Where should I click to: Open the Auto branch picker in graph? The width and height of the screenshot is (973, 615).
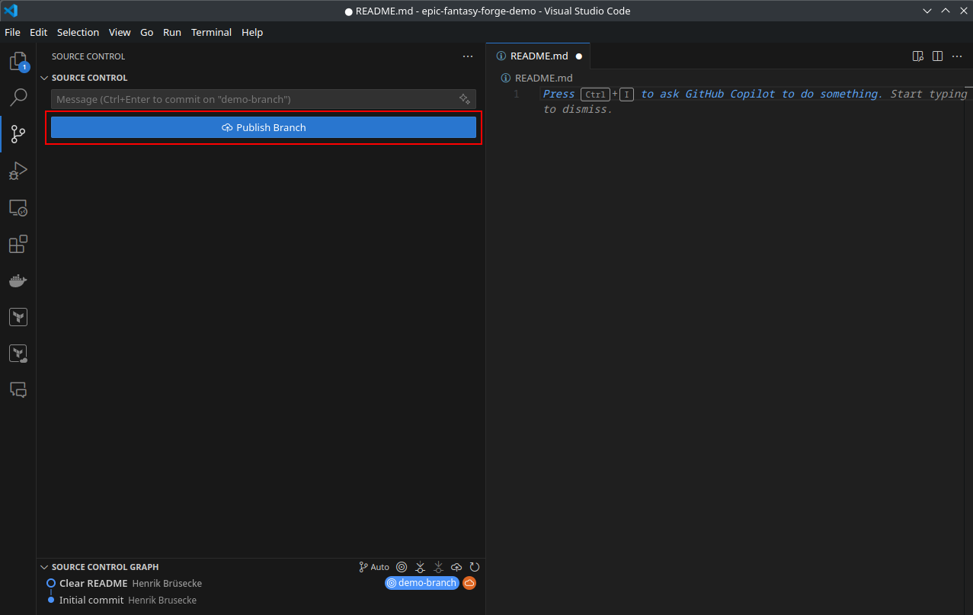pyautogui.click(x=374, y=567)
